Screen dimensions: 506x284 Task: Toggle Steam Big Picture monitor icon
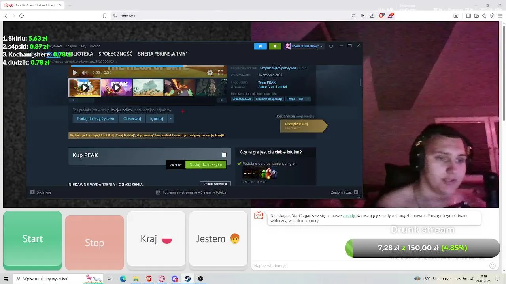coord(331,46)
